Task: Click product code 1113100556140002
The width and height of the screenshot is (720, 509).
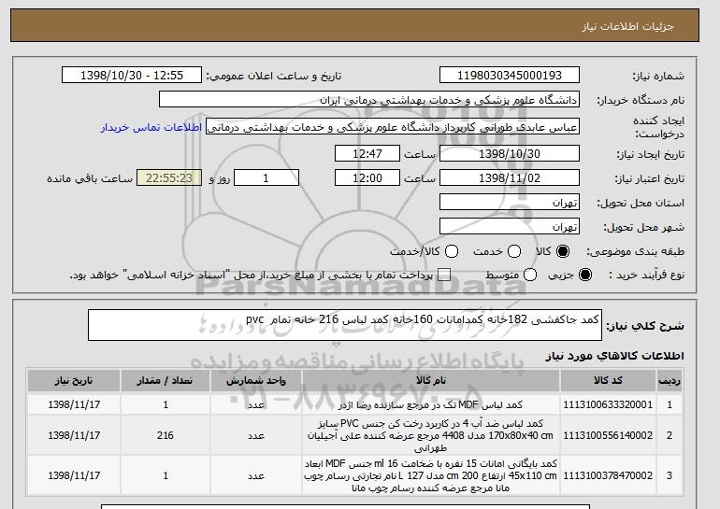Action: [x=608, y=435]
